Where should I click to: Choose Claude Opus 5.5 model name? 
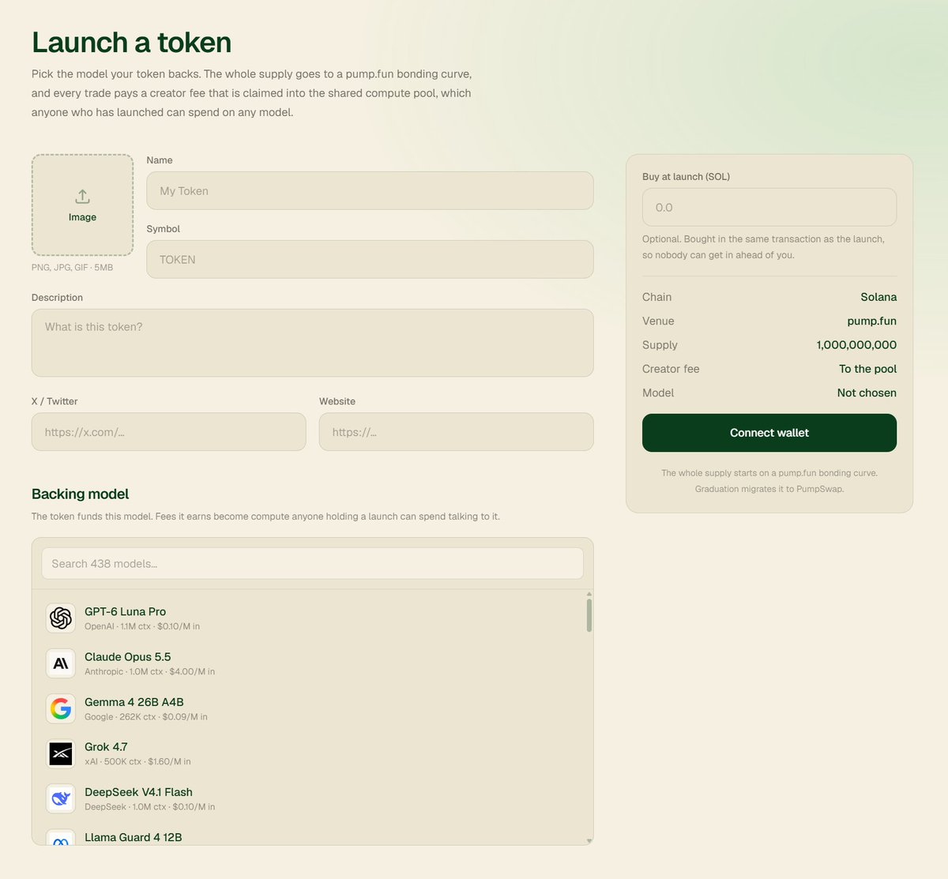(x=127, y=656)
